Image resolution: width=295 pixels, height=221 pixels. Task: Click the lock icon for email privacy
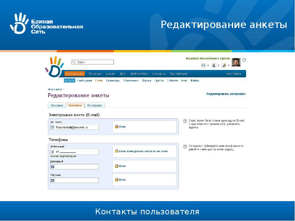click(x=117, y=127)
